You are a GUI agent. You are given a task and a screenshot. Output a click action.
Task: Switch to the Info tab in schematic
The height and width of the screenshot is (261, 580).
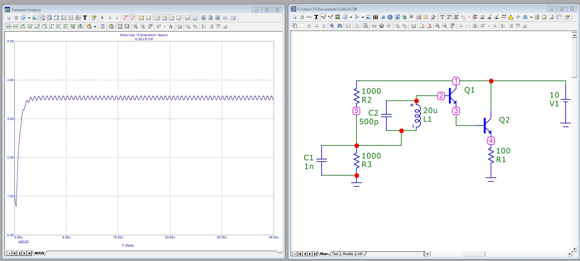click(x=360, y=254)
